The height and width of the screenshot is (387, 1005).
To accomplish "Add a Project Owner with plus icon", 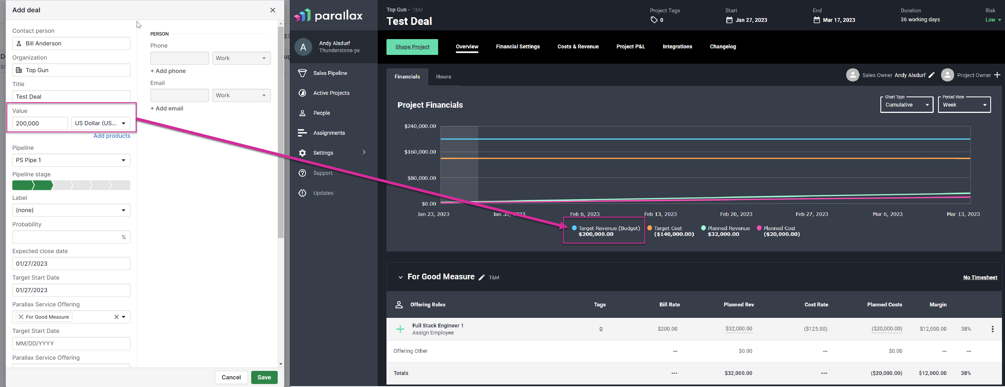I will 997,75.
